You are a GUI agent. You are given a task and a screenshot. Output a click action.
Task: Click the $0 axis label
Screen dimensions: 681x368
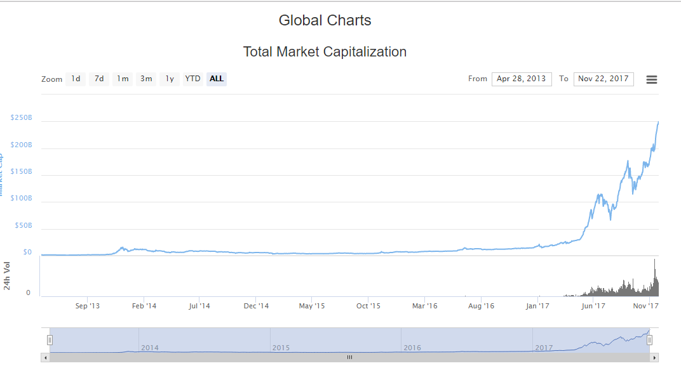[x=27, y=252]
